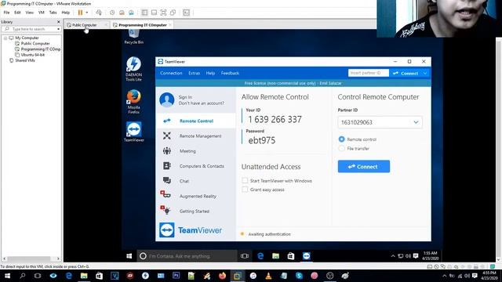This screenshot has width=502, height=282.
Task: Click the Sign In profile avatar
Action: (x=167, y=99)
